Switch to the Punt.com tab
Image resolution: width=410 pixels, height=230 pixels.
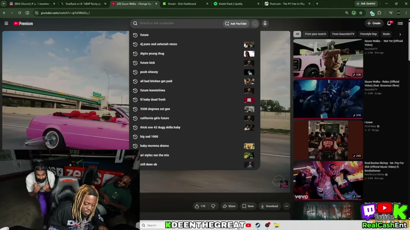tap(288, 4)
